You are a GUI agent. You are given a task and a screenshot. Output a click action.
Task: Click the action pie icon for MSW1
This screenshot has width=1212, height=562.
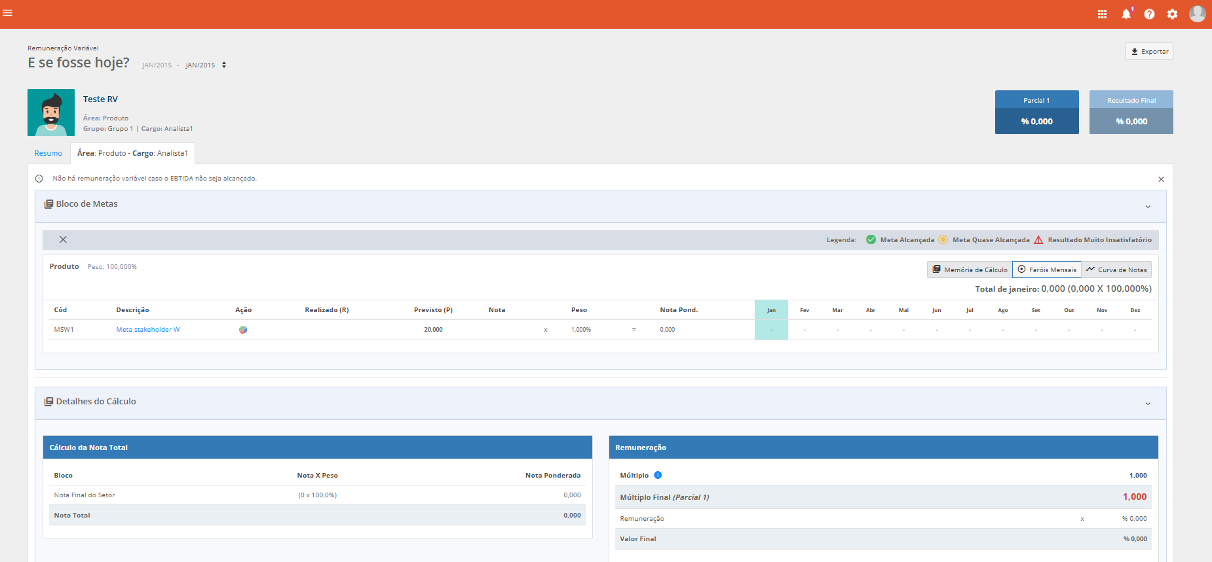point(243,330)
